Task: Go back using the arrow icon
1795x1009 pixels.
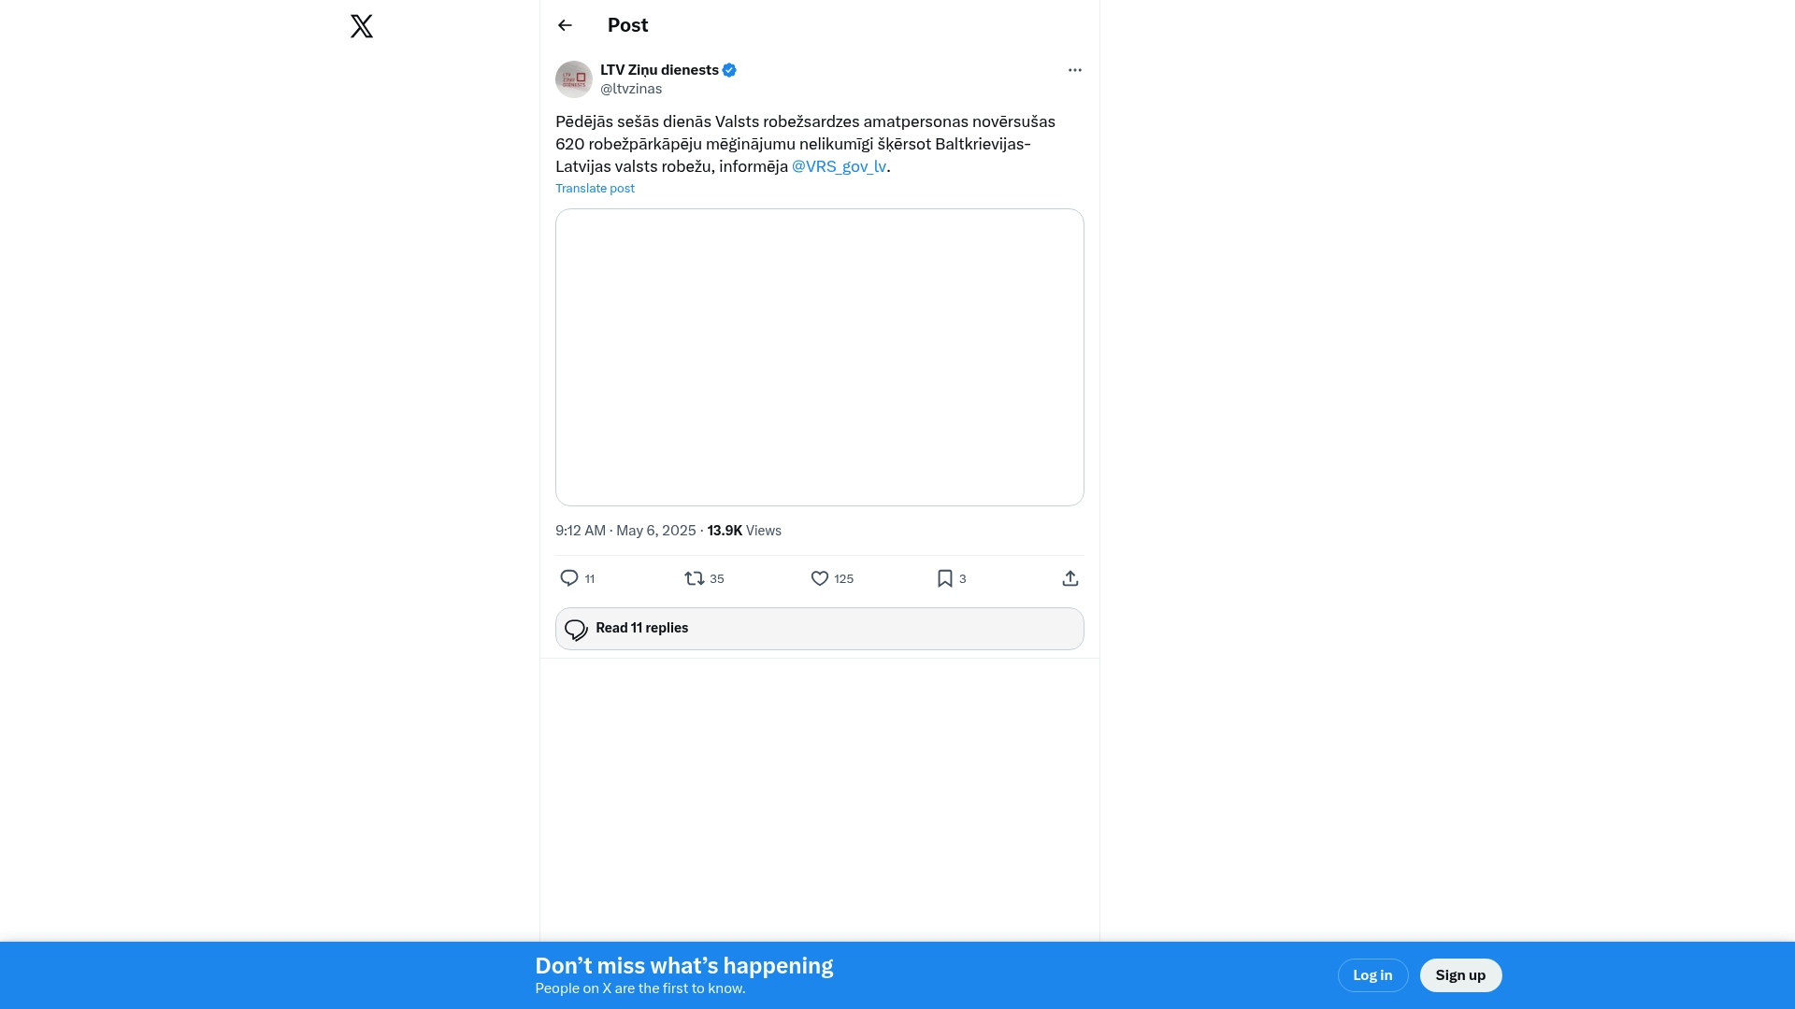Action: click(565, 25)
